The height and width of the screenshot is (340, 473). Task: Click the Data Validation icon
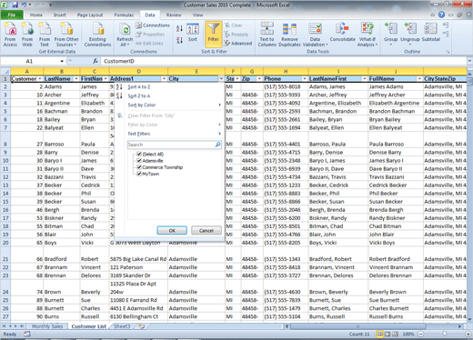click(x=316, y=35)
